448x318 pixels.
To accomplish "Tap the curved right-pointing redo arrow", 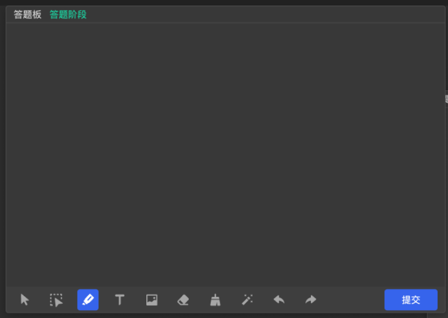I will point(311,299).
